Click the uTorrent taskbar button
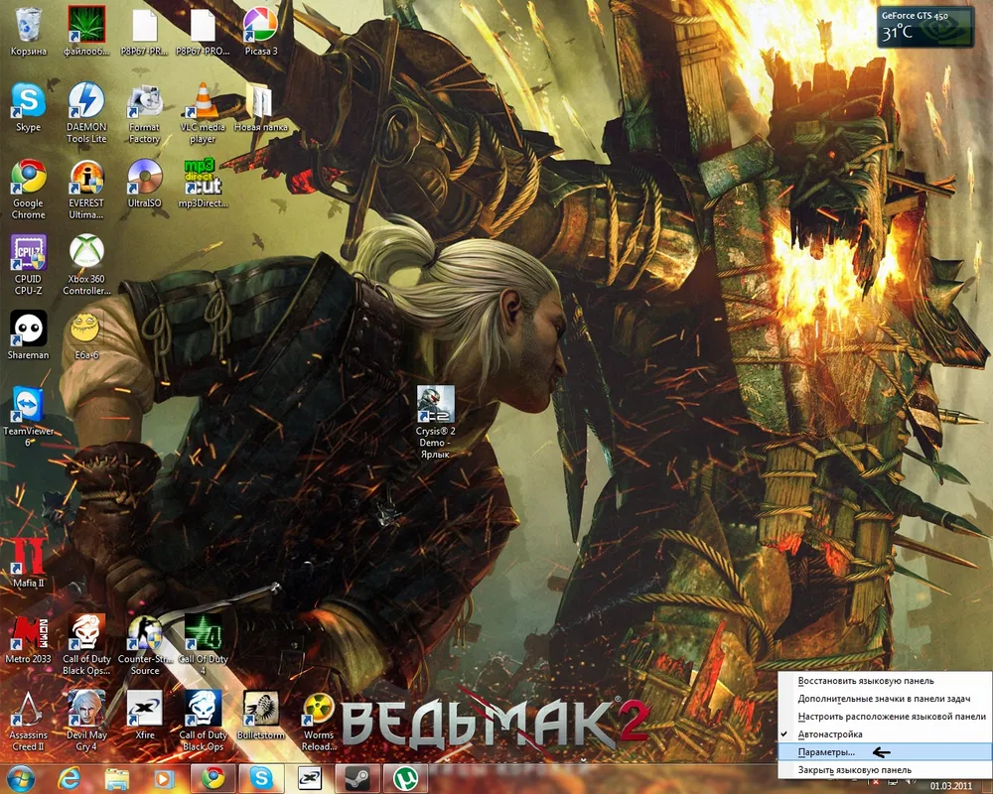 point(404,778)
